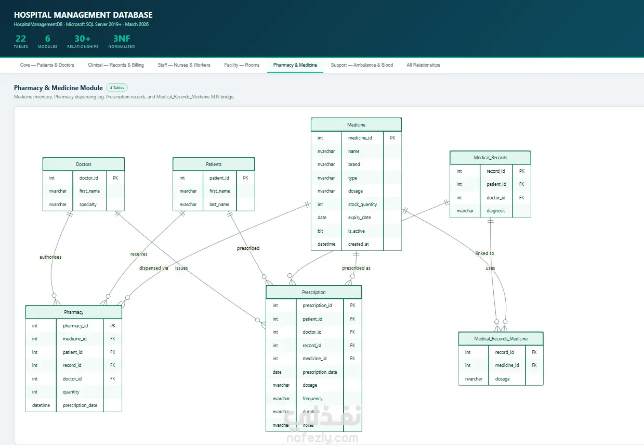Switch to Clinical — Records & Billing tab
The height and width of the screenshot is (445, 644).
pos(116,65)
